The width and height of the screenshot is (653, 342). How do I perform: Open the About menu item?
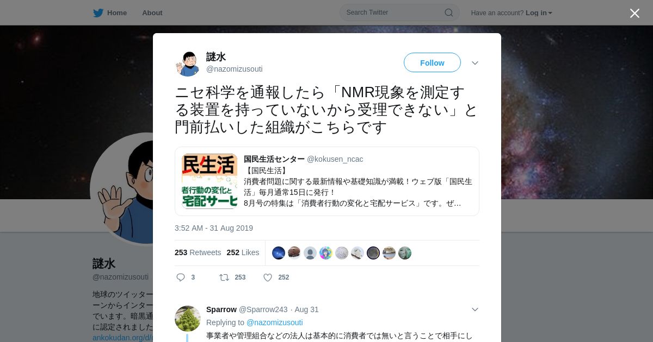[x=152, y=13]
